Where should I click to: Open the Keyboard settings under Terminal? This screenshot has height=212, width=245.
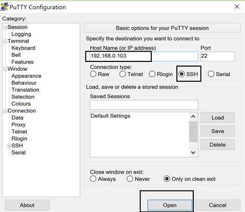click(23, 48)
